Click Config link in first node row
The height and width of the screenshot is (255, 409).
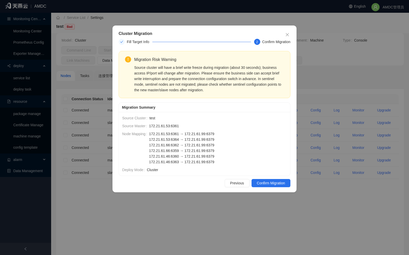[315, 110]
